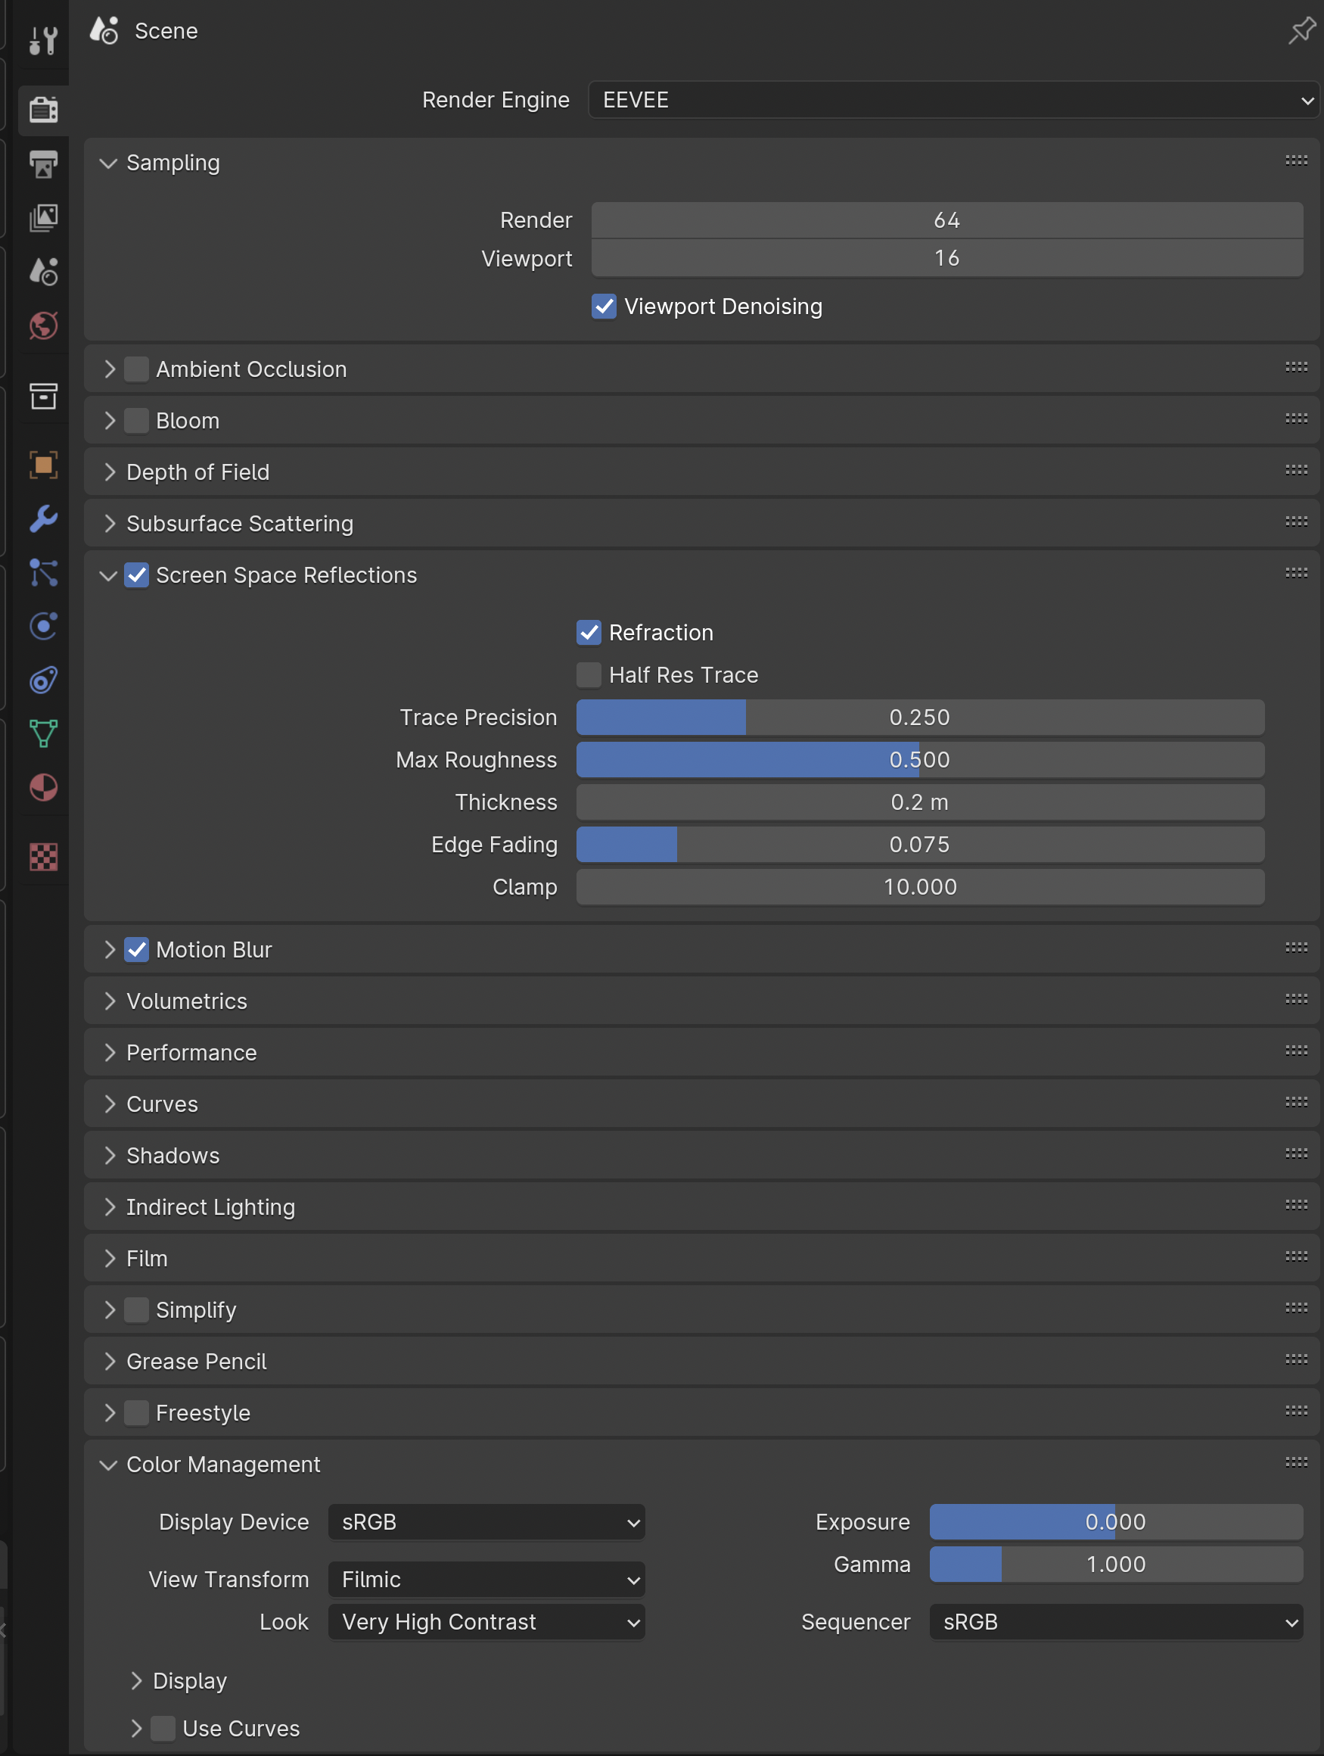Viewport: 1324px width, 1756px height.
Task: Open the Particles properties tab
Action: pyautogui.click(x=43, y=572)
